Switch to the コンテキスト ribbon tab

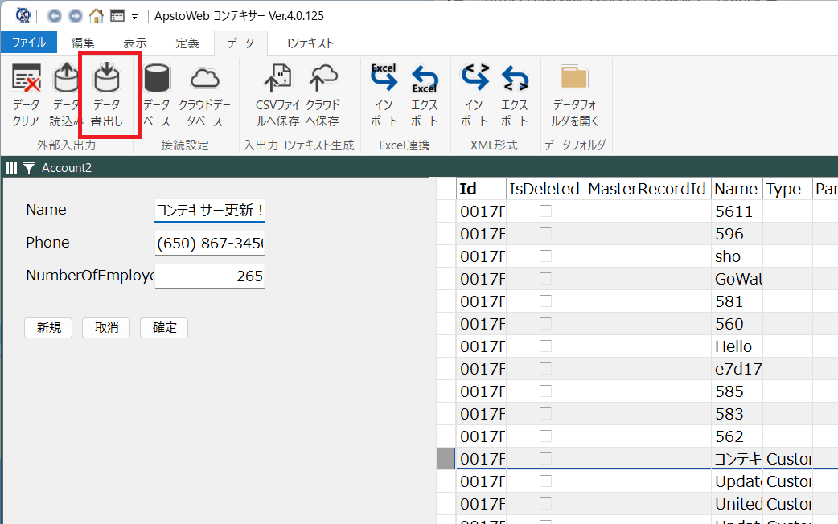pyautogui.click(x=308, y=43)
